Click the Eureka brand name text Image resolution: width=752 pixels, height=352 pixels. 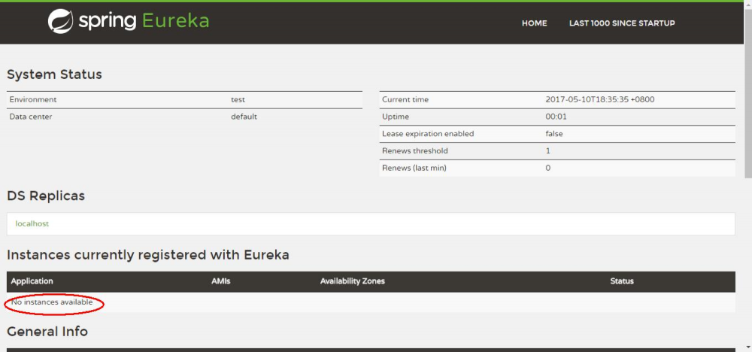175,22
